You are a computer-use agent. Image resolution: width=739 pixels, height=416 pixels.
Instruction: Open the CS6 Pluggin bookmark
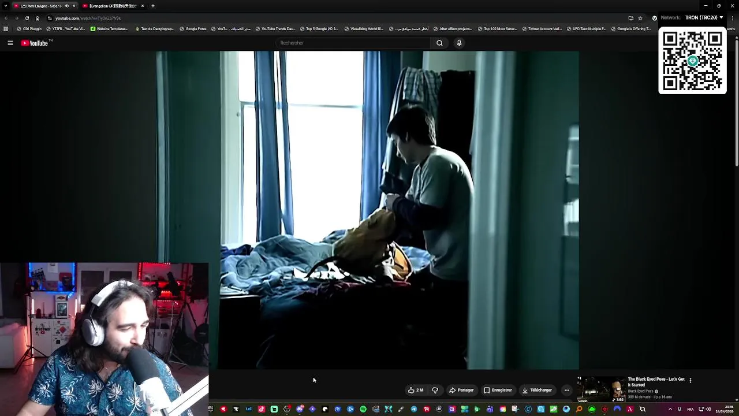click(x=29, y=28)
